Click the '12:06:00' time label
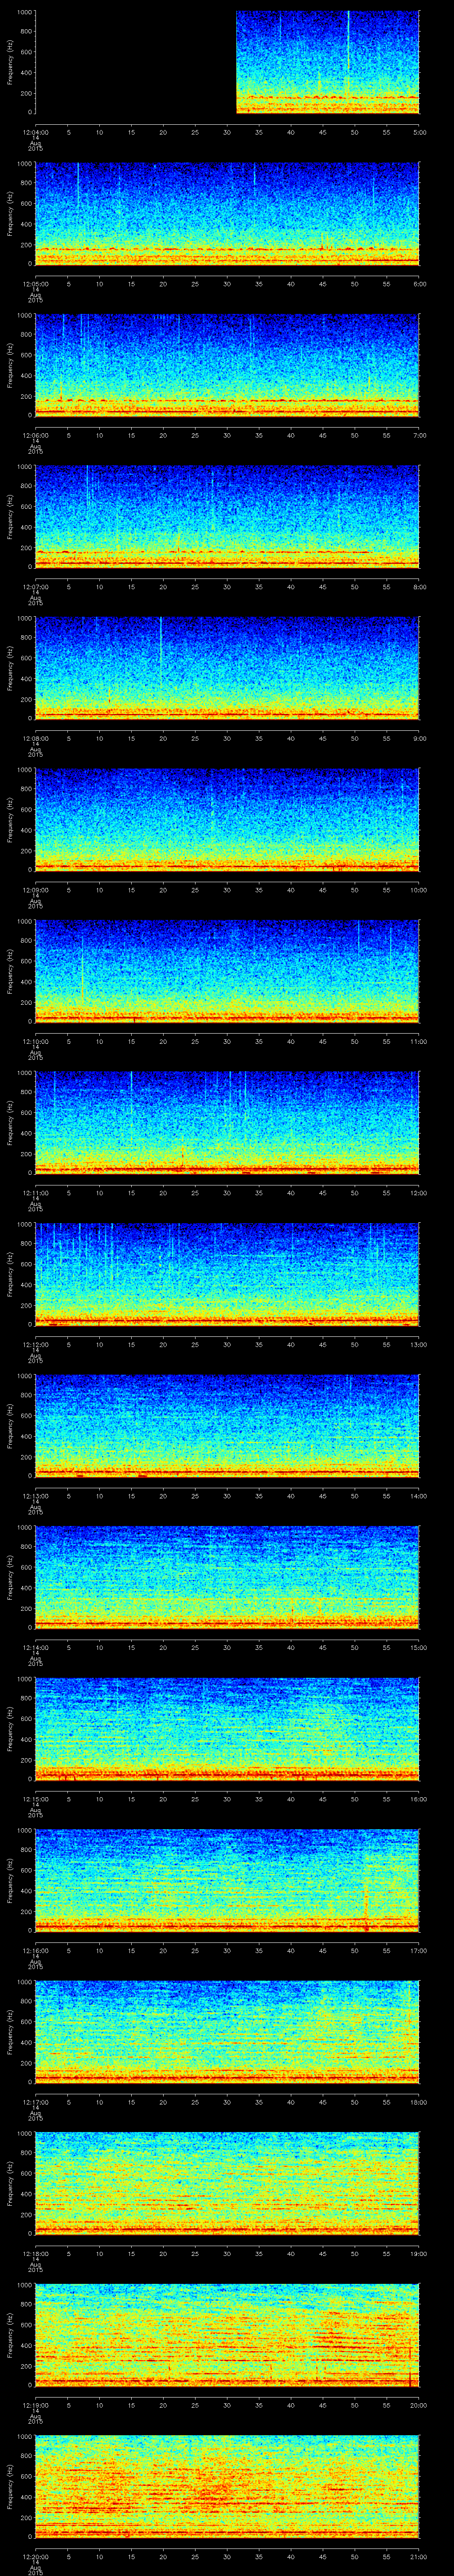The height and width of the screenshot is (2576, 454). click(35, 435)
